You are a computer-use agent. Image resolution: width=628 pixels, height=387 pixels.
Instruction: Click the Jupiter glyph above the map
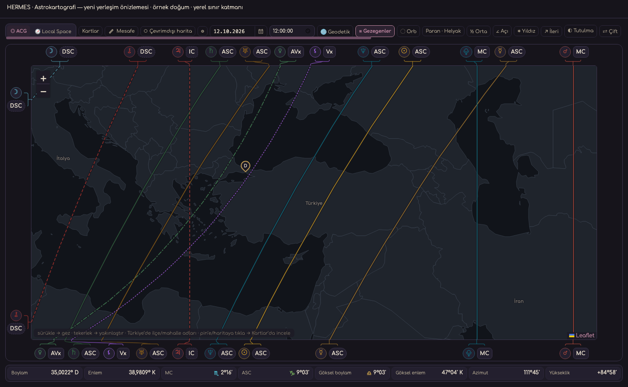[178, 51]
